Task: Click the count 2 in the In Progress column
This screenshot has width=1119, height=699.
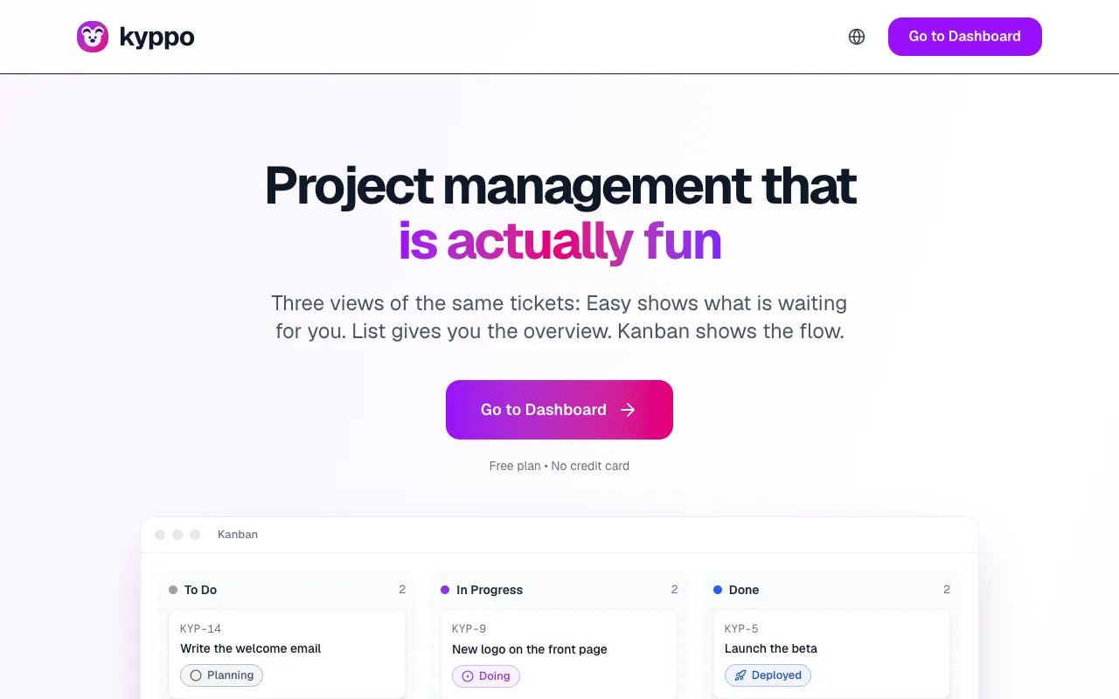Action: pos(674,590)
